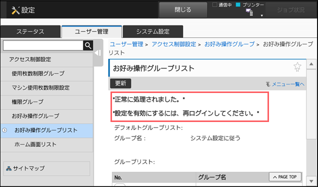Collapse the left sidebar panel arrow
Screen dimensions: 318x187
click(98, 53)
